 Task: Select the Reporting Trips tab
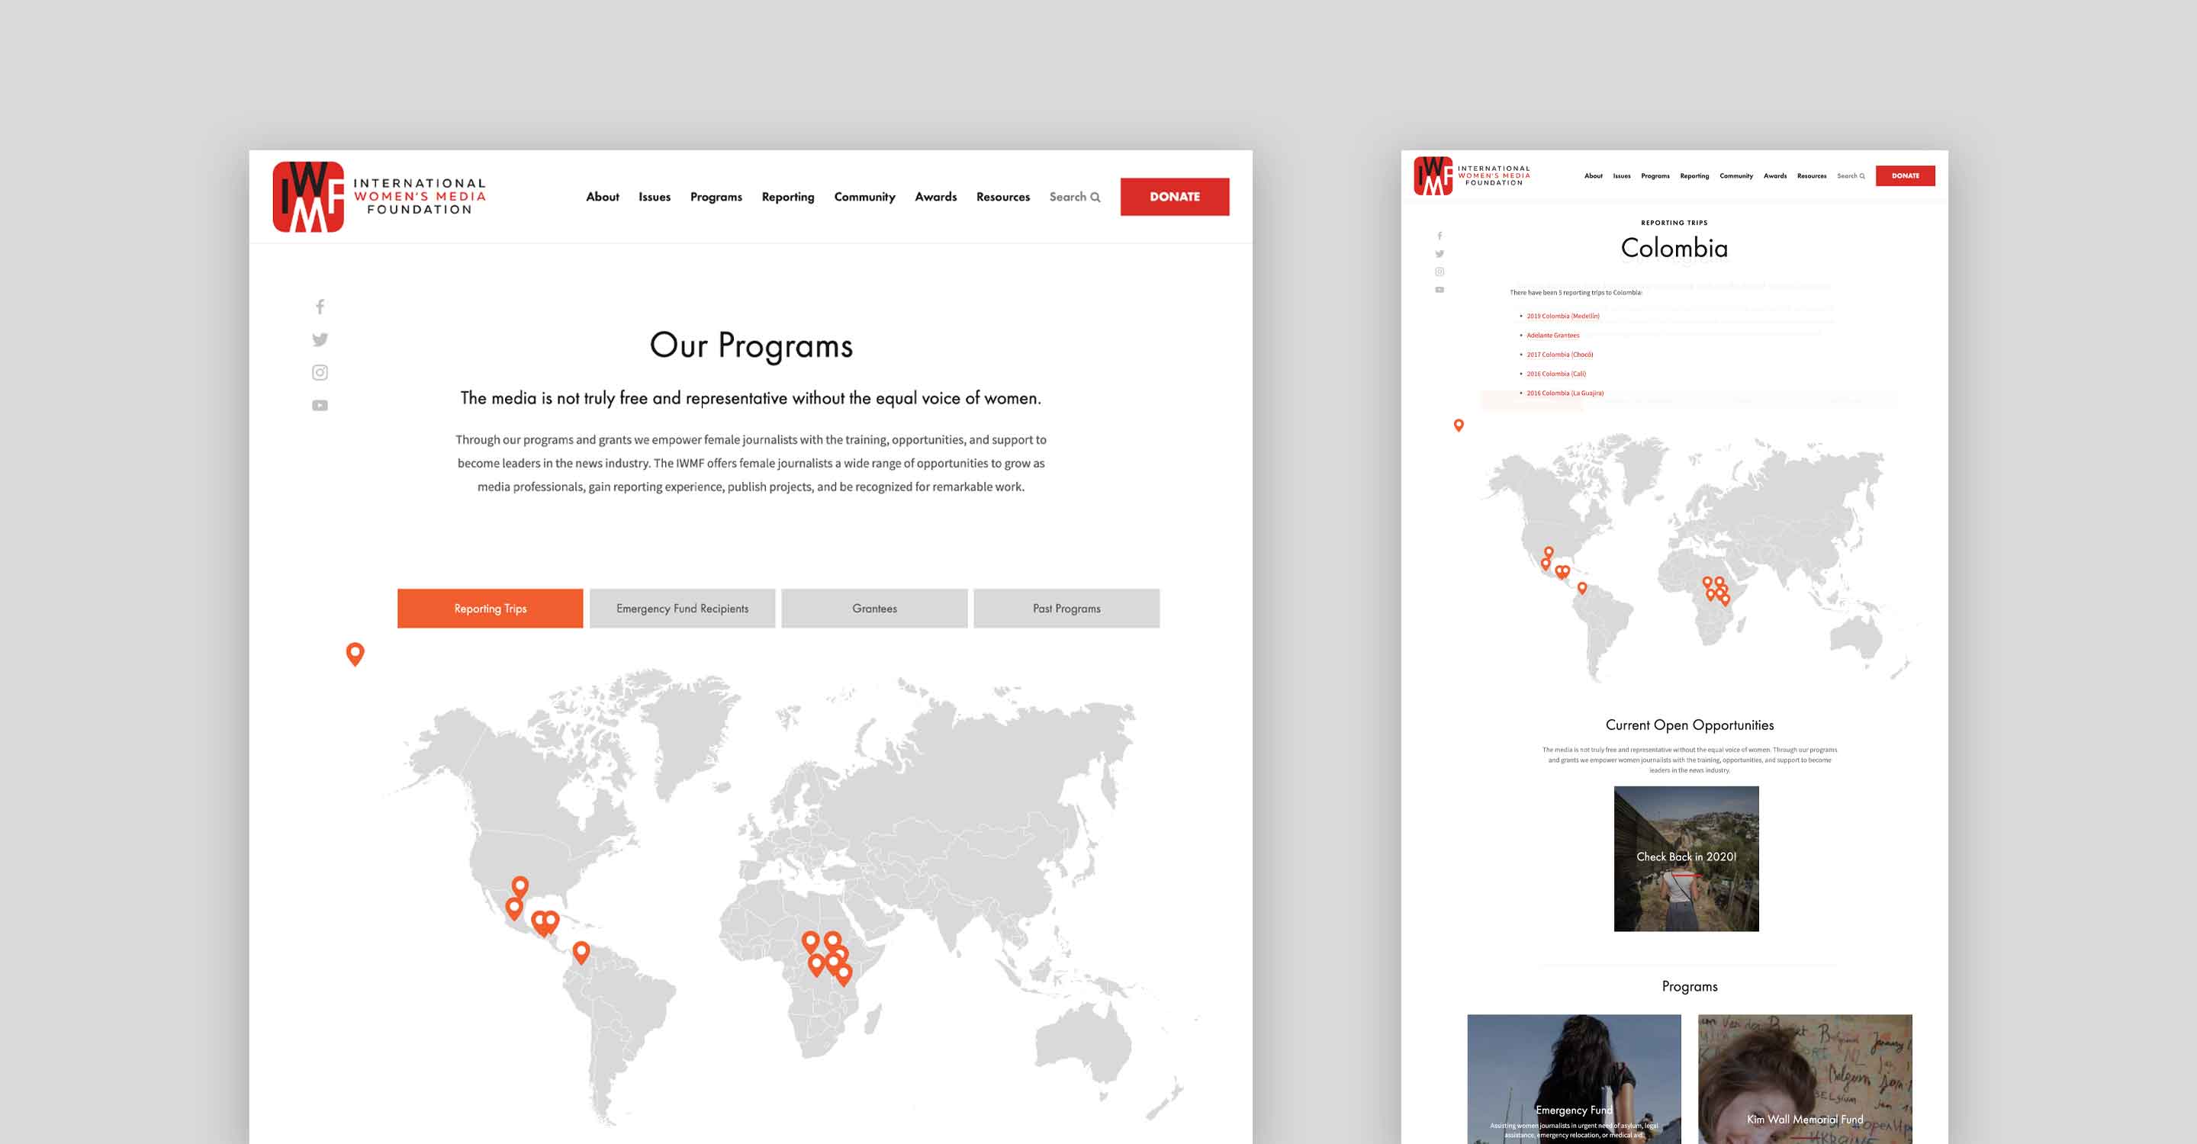[491, 607]
